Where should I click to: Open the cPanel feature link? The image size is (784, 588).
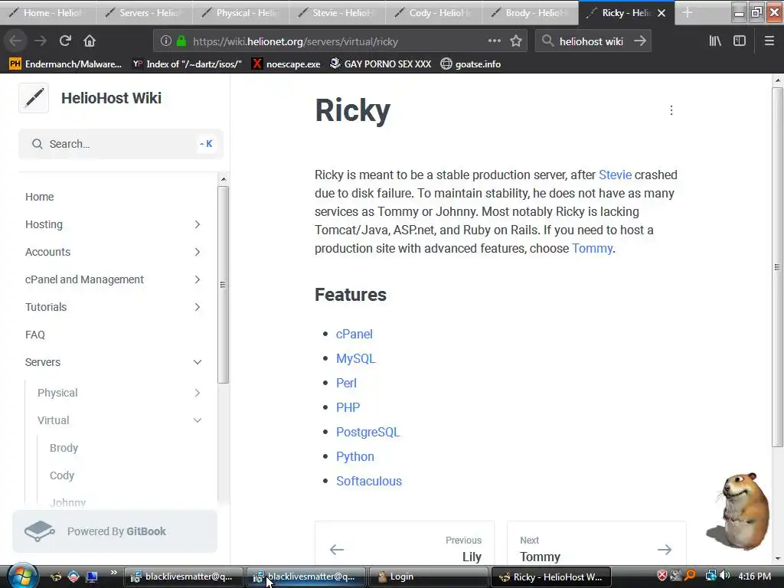tap(354, 334)
